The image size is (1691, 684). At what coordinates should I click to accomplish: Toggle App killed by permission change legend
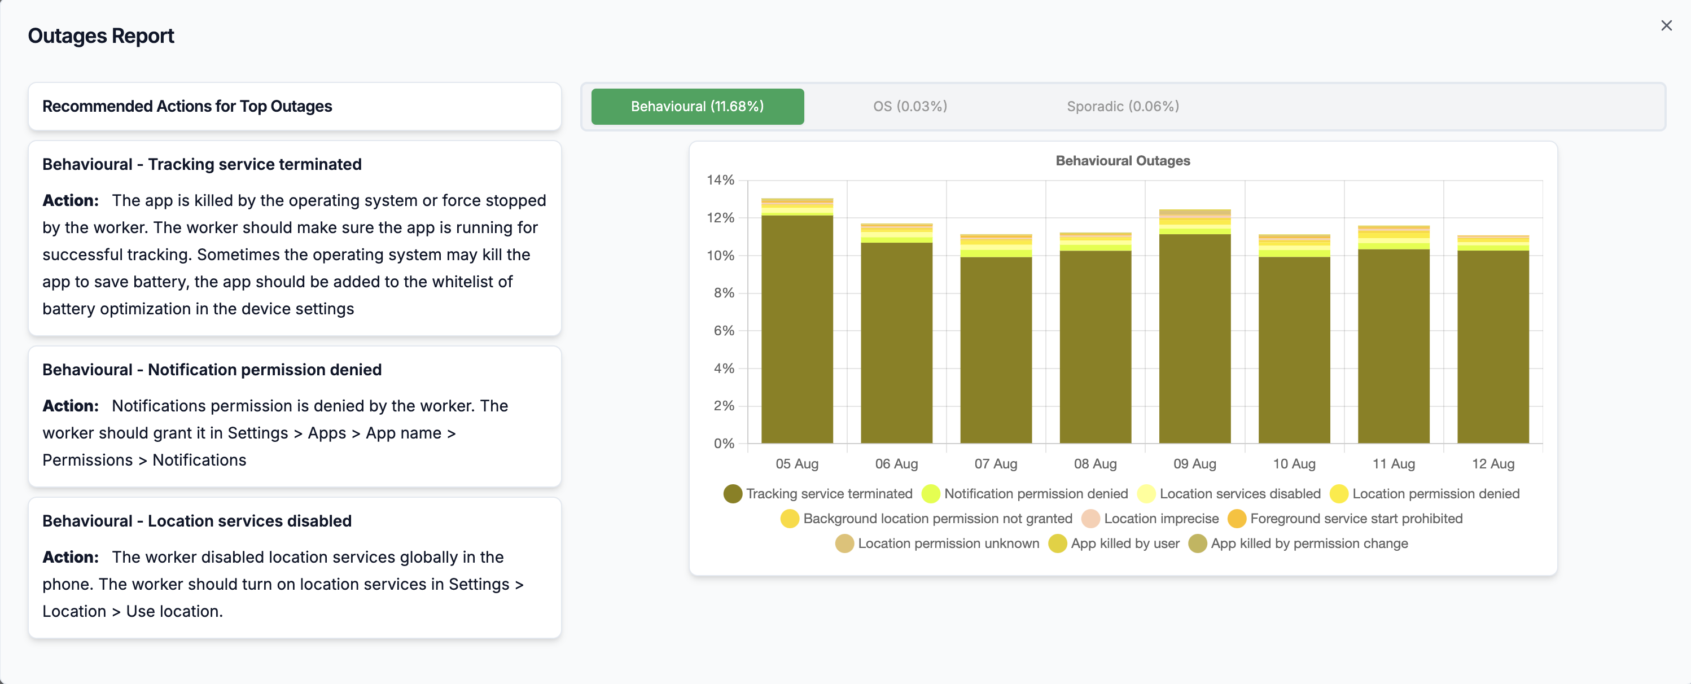(1298, 543)
